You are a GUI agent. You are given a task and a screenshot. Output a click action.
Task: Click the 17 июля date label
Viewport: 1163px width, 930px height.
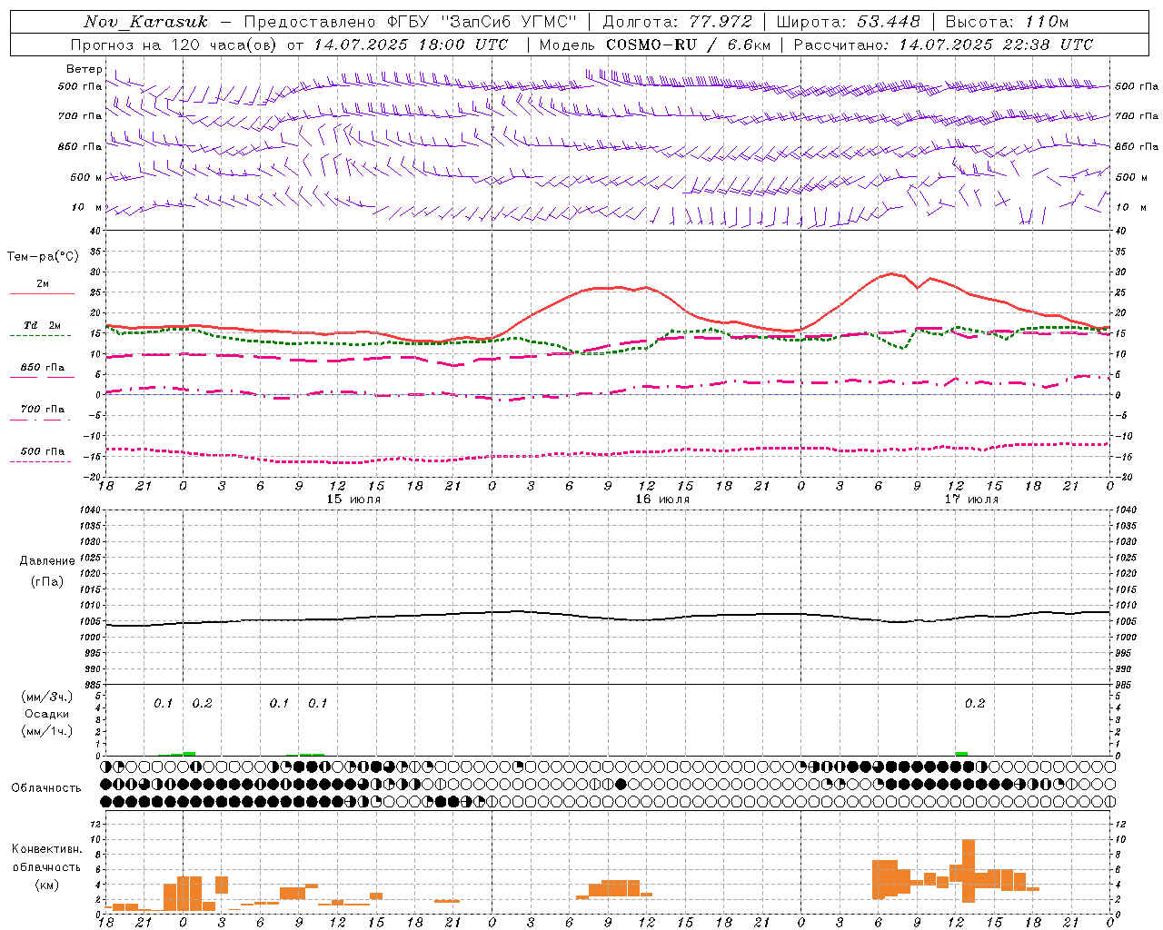(x=971, y=500)
